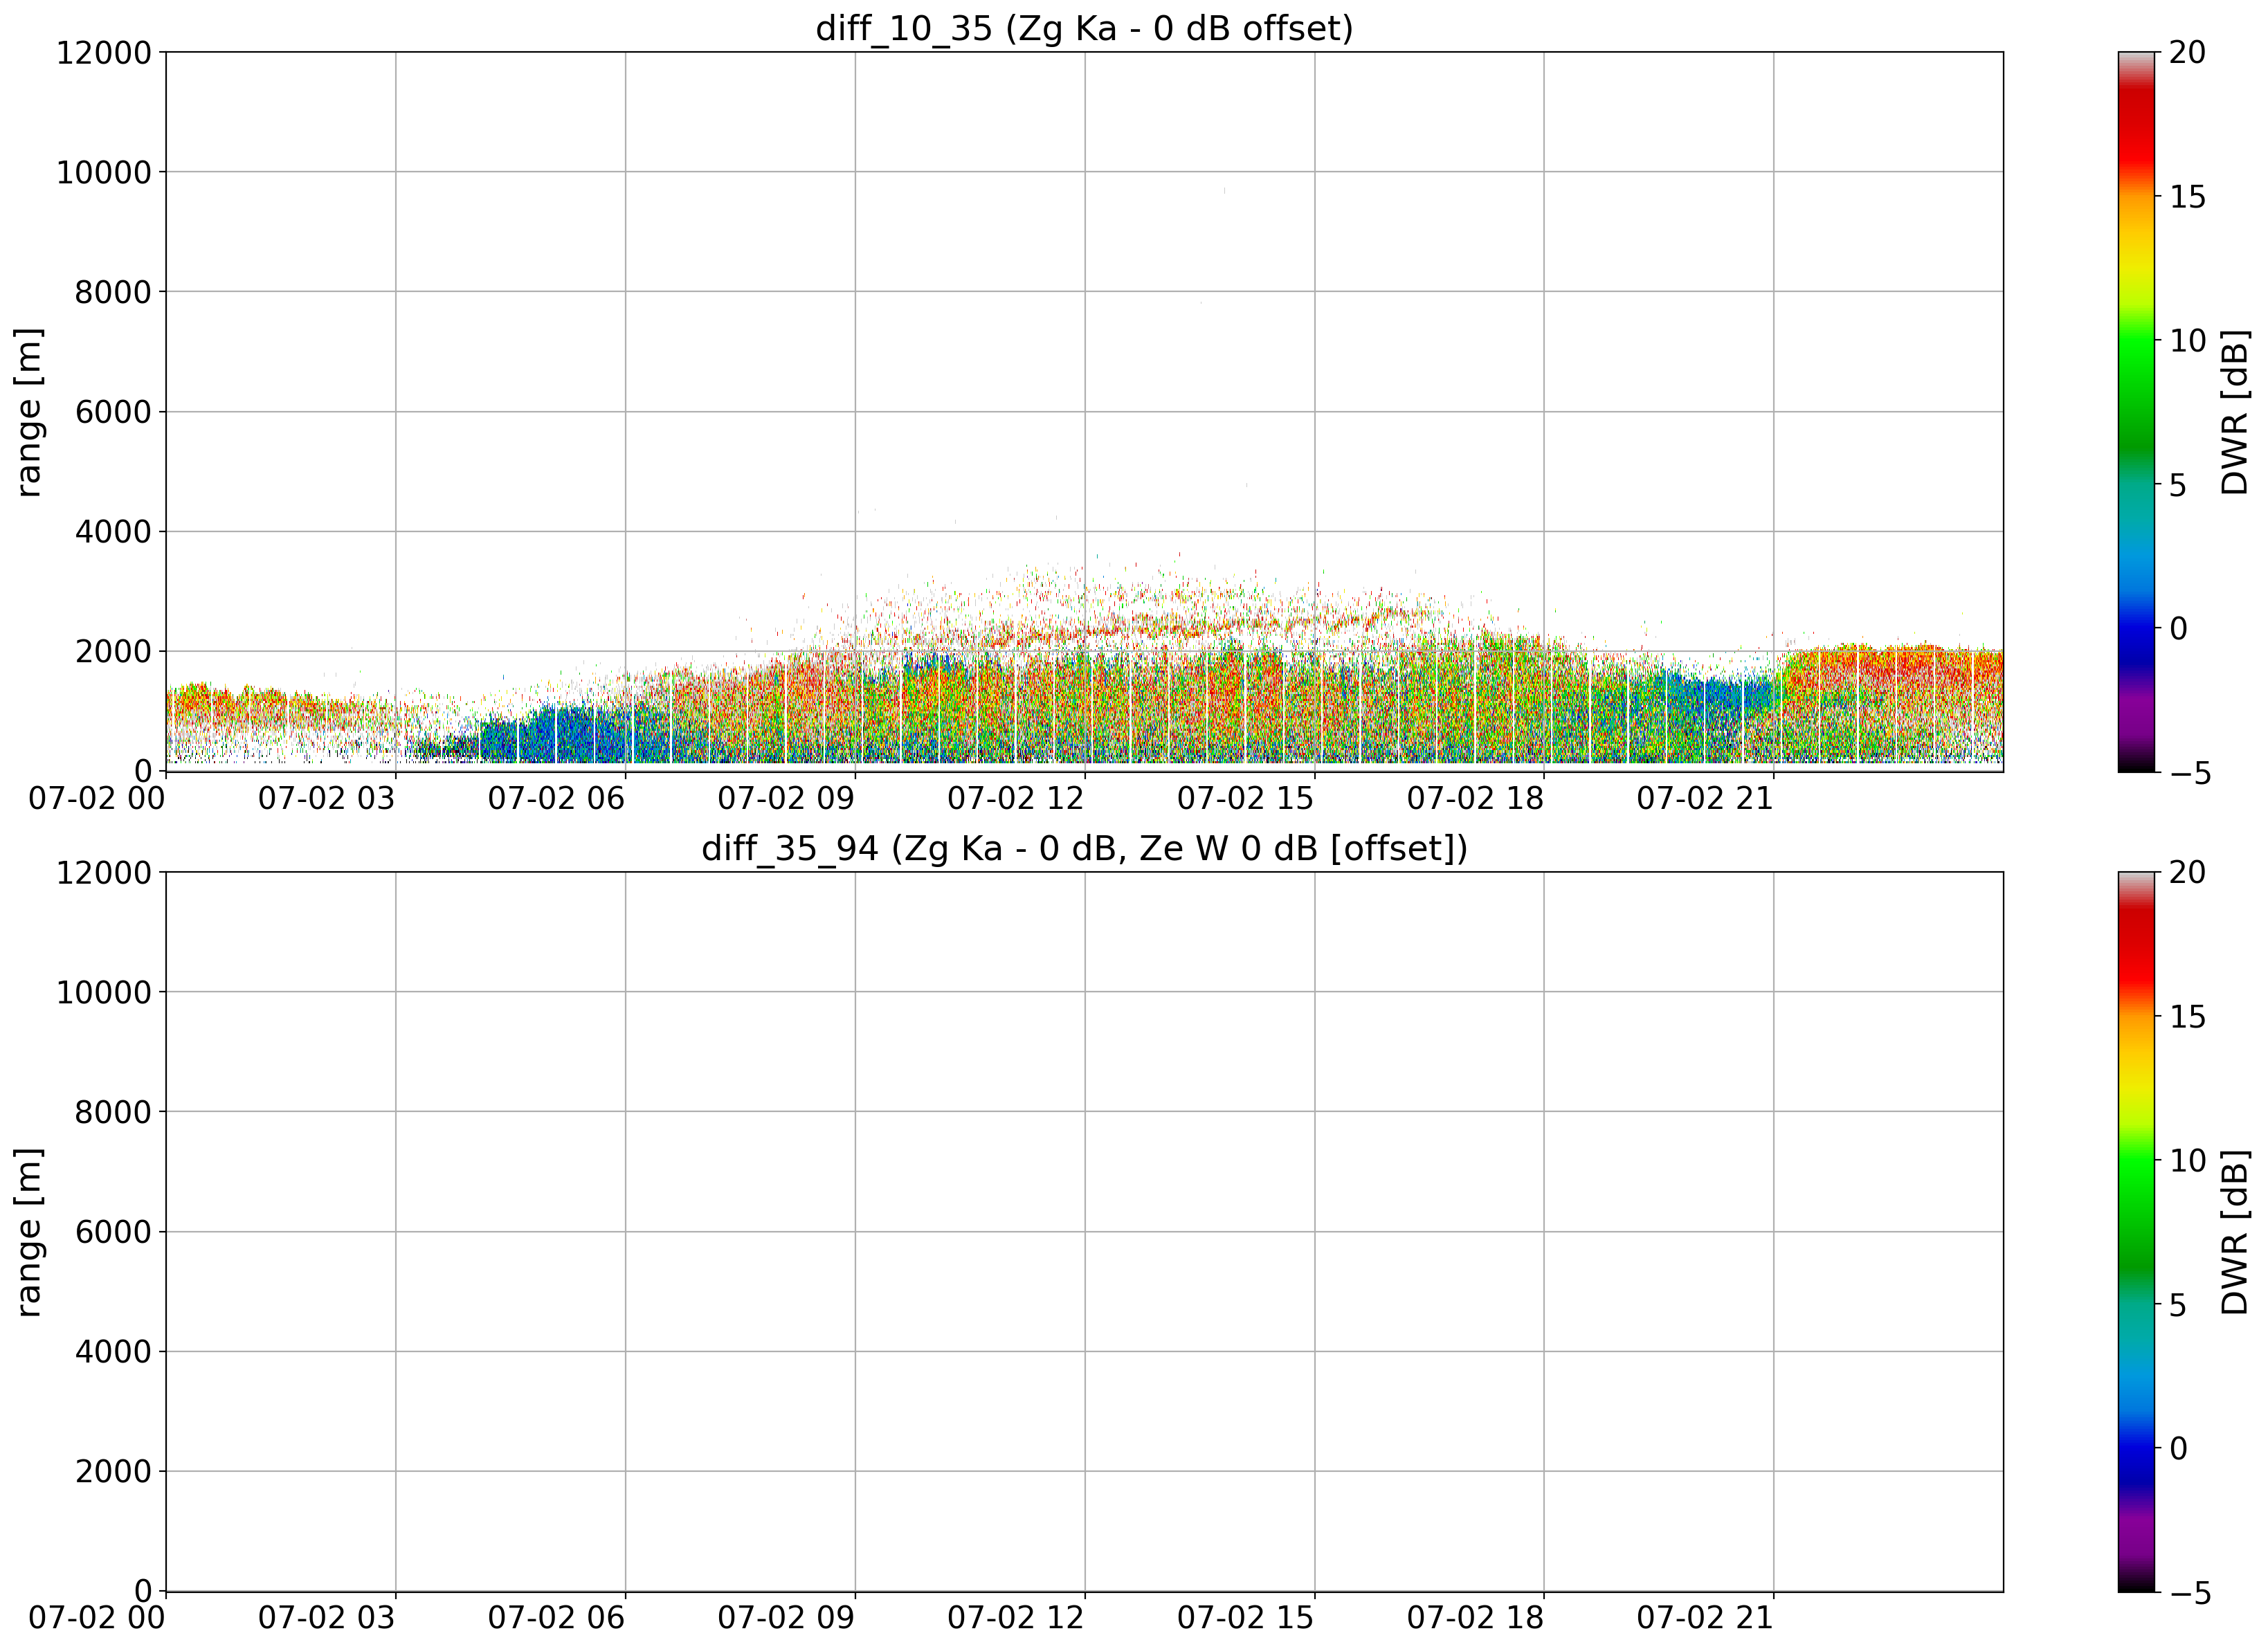This screenshot has width=2268, height=1649.
Task: Click top plot y tick '6000'
Action: coord(113,412)
